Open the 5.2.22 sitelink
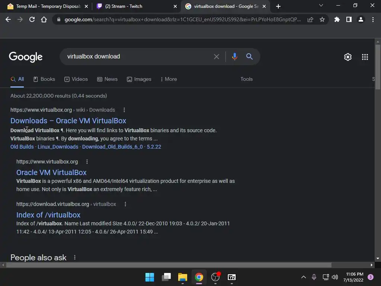This screenshot has height=286, width=381. point(154,147)
